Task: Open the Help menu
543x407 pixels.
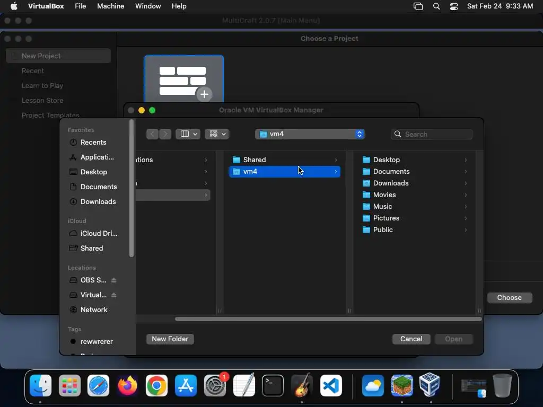Action: [x=179, y=6]
